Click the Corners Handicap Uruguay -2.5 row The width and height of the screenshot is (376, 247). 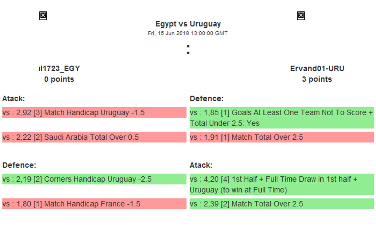[94, 179]
